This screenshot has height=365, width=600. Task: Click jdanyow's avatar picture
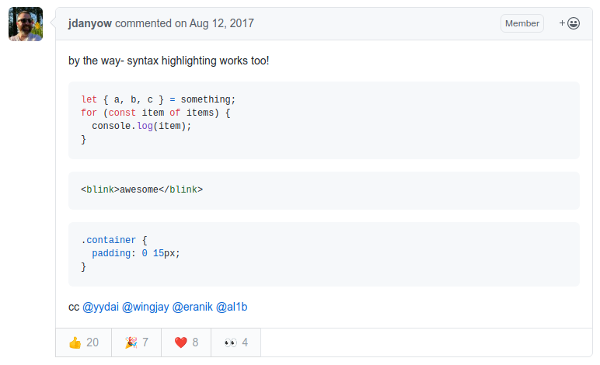tap(26, 25)
